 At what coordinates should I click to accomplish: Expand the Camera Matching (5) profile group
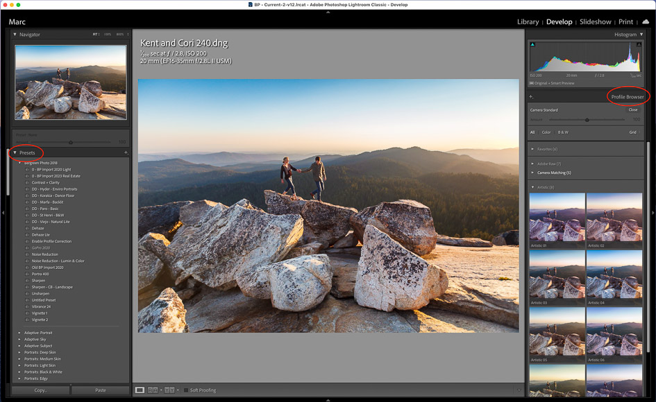pyautogui.click(x=532, y=173)
